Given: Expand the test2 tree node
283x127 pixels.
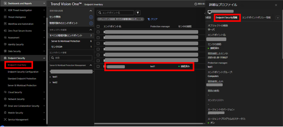Looking at the screenshot, I should [x=50, y=82].
